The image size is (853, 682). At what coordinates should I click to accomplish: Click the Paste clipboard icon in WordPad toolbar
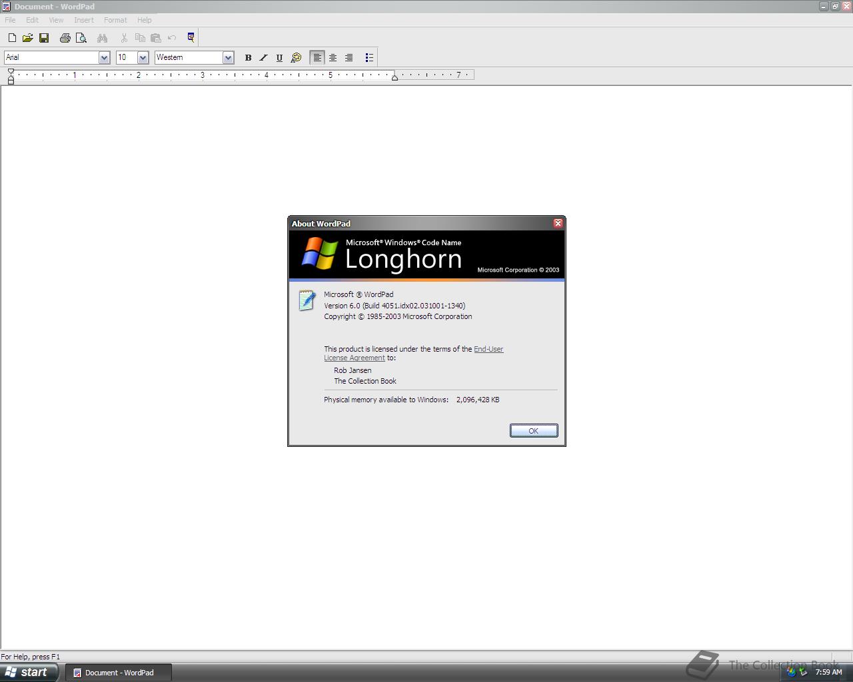pos(156,38)
